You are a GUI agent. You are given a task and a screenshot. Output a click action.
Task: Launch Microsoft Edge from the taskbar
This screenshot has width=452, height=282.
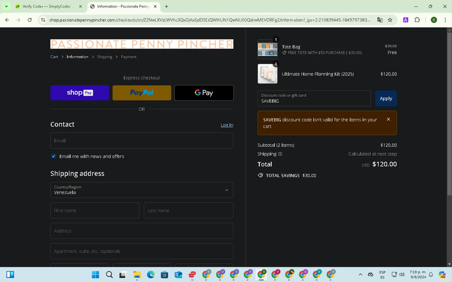pos(151,274)
